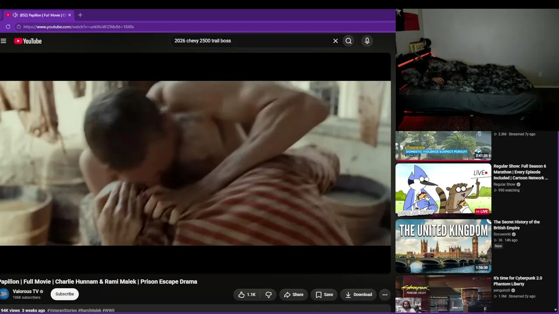Open the Regular Show live marathon thumbnail
559x314 pixels.
(443, 190)
